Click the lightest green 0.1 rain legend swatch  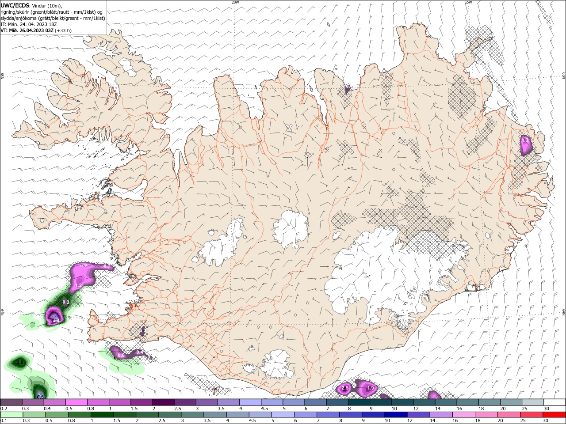click(12, 415)
